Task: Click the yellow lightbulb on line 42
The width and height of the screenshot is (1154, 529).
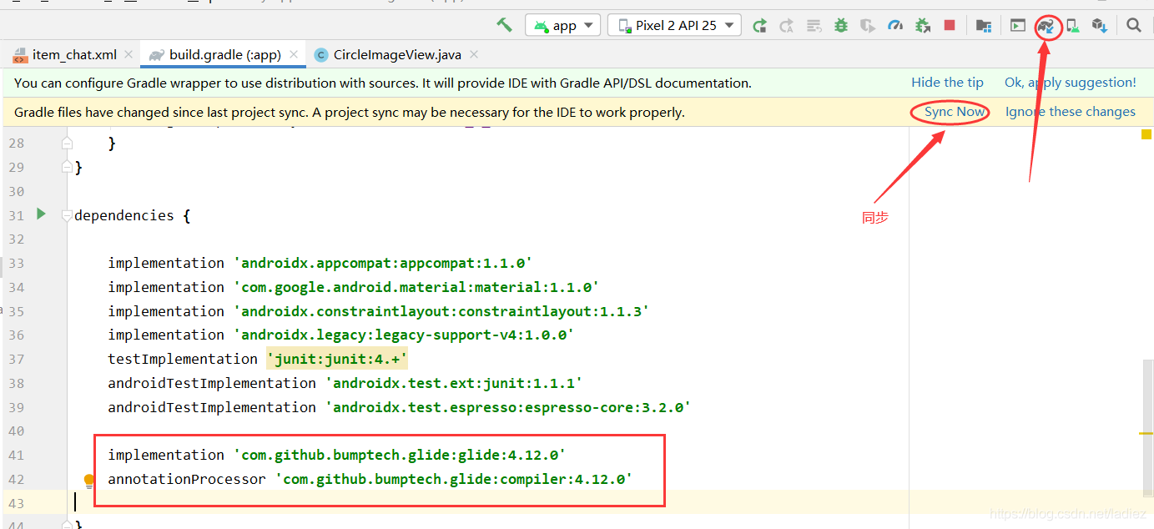Action: (89, 480)
